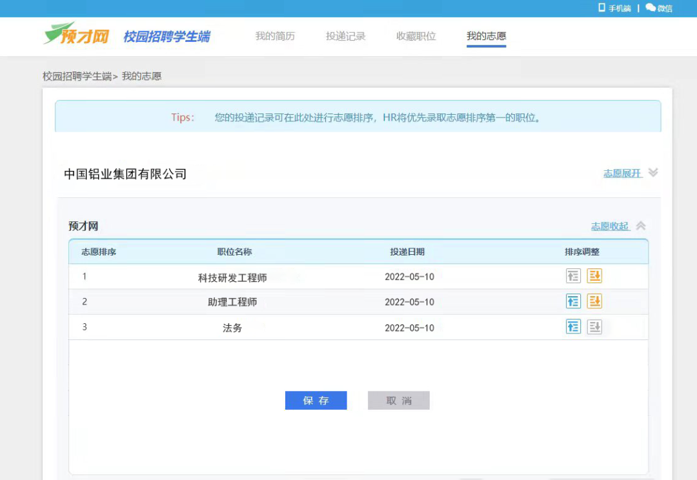Switch to the 我的简历 tab
This screenshot has width=697, height=480.
click(275, 36)
